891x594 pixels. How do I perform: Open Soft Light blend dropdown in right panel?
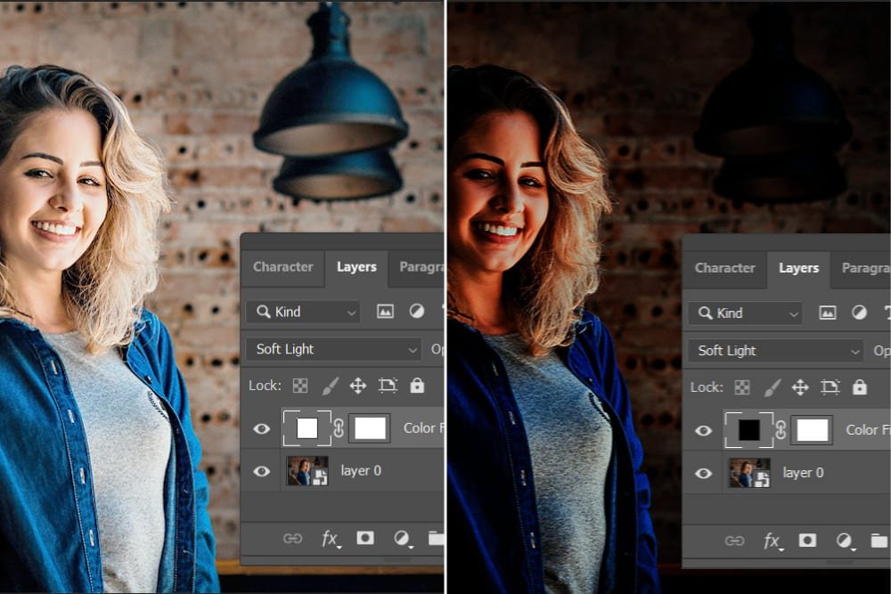pyautogui.click(x=775, y=351)
